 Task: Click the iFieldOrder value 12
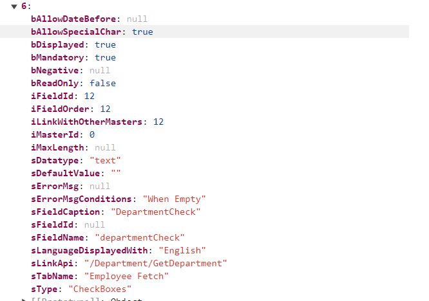[105, 109]
